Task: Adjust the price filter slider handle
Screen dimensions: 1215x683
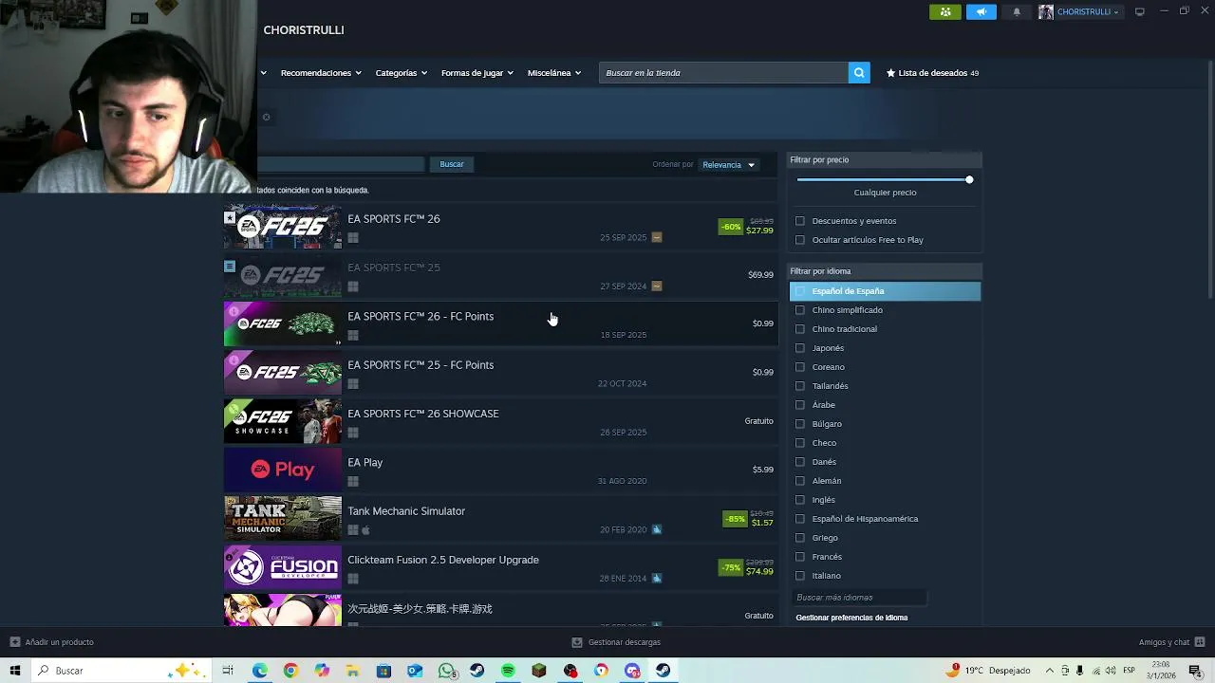Action: (969, 179)
